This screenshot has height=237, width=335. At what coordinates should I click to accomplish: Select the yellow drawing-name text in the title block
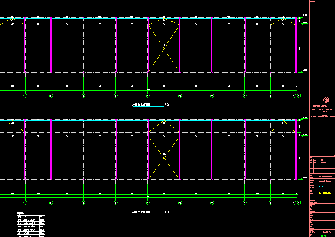pyautogui.click(x=325, y=193)
